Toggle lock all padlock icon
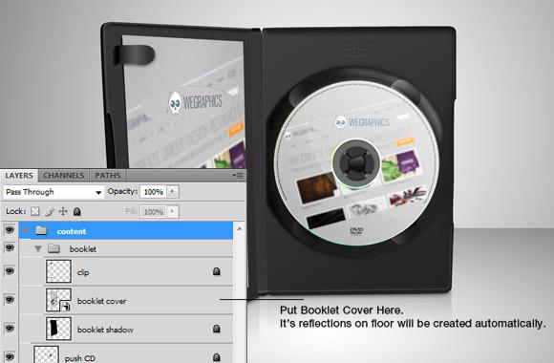554x363 pixels. pyautogui.click(x=77, y=211)
